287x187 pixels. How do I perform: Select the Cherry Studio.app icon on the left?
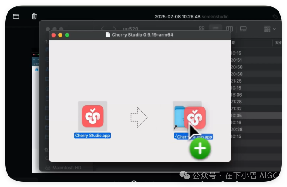(x=93, y=116)
